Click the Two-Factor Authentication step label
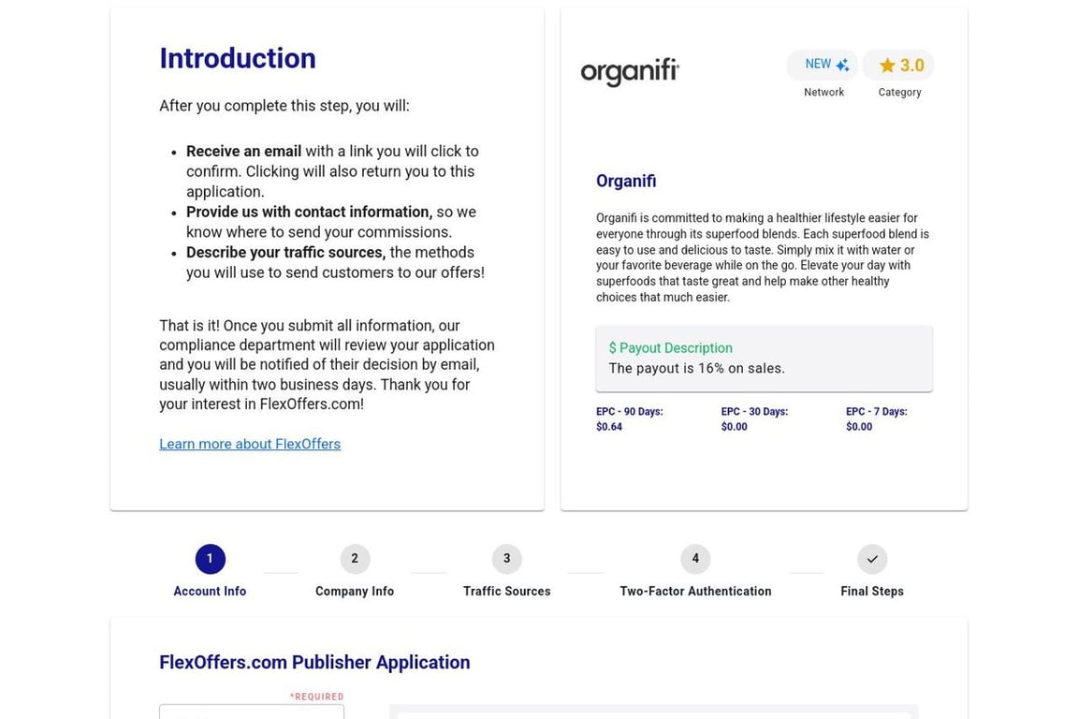Image resolution: width=1078 pixels, height=719 pixels. tap(695, 591)
